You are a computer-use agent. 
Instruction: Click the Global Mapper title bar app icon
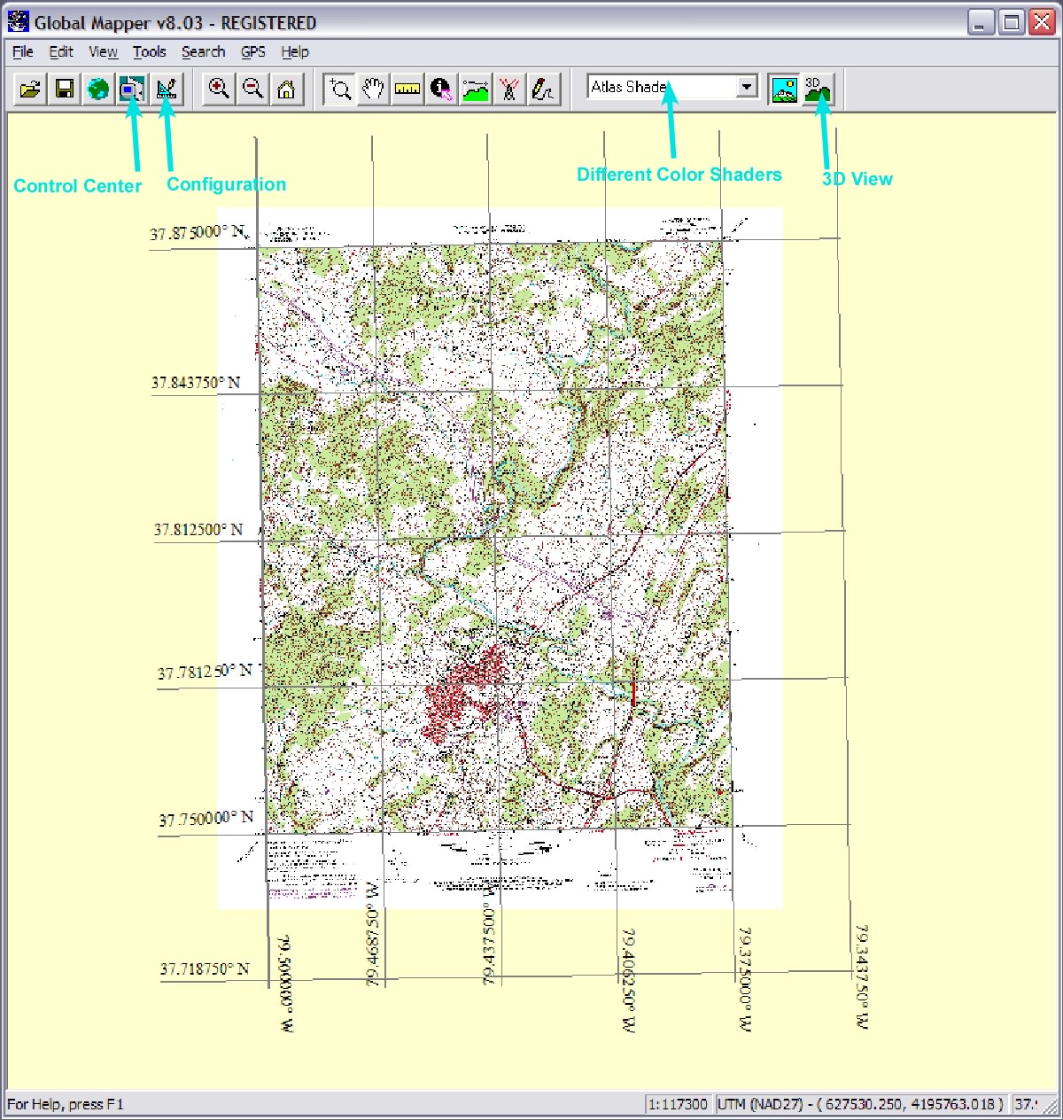point(18,21)
